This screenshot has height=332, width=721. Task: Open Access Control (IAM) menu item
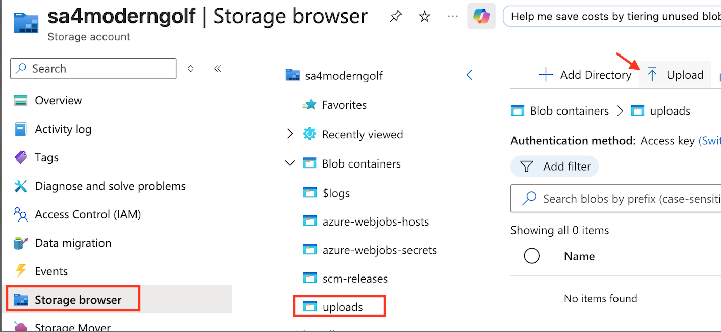[x=88, y=214]
